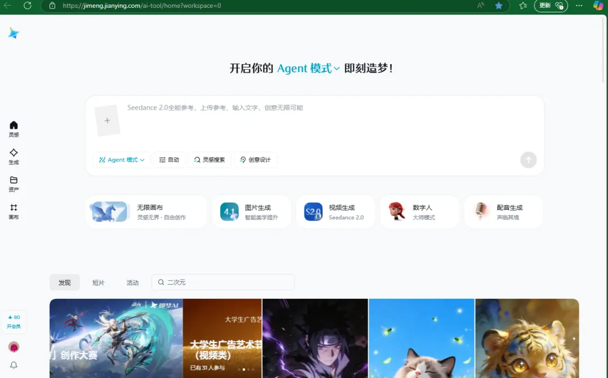The image size is (608, 378).
Task: Click the read aloud icon
Action: (x=480, y=6)
